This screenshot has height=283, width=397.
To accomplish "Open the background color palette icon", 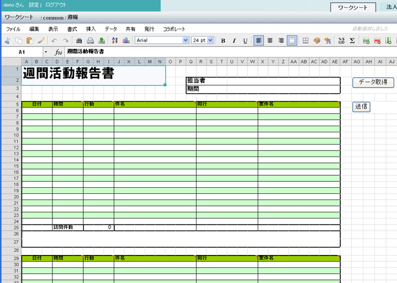I will point(316,41).
